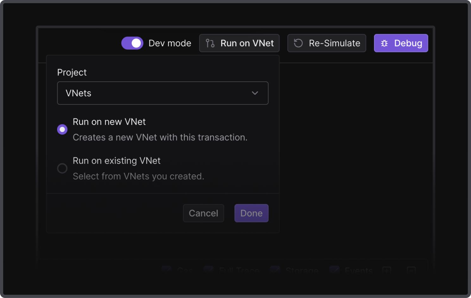Toggle the Dev mode switch
Screen dimensions: 471x298
(132, 43)
